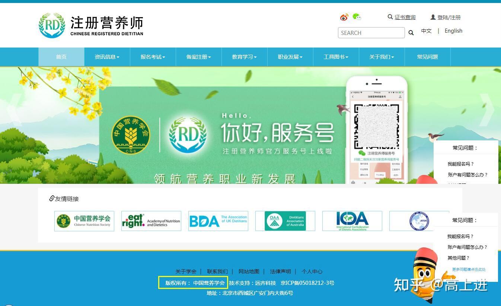The image size is (501, 306).
Task: Switch language to 中文
Action: 426,31
